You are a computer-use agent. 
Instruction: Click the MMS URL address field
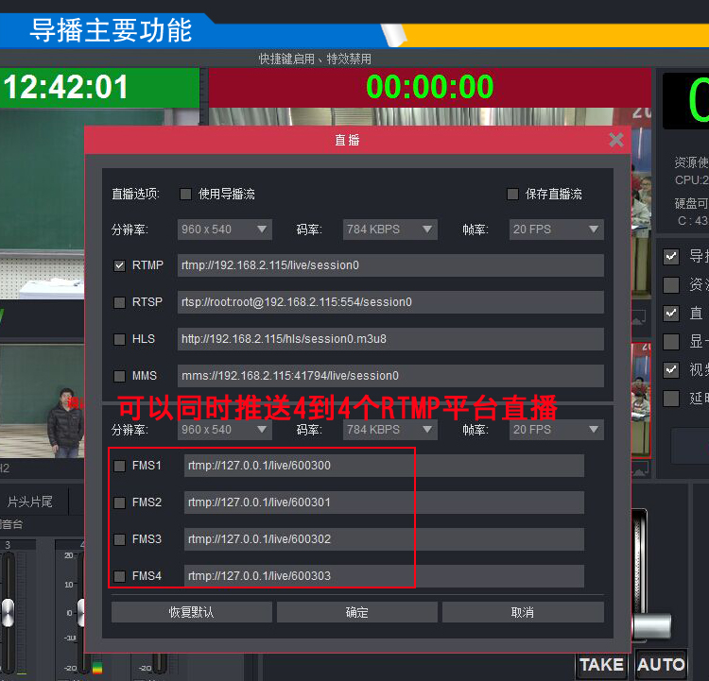pos(389,376)
